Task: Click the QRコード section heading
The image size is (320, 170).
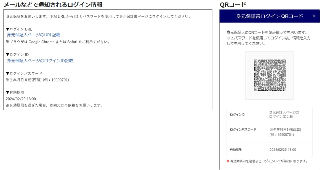Action: [x=233, y=5]
